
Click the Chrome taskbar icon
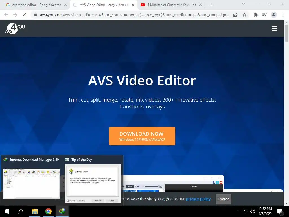click(49, 211)
